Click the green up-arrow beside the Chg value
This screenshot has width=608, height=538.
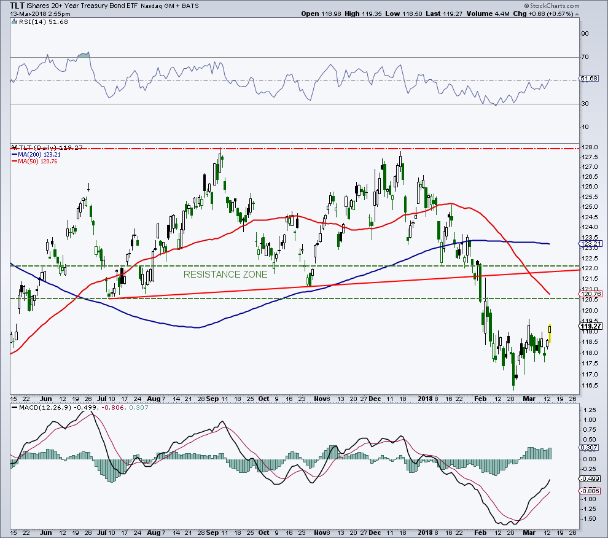[577, 14]
